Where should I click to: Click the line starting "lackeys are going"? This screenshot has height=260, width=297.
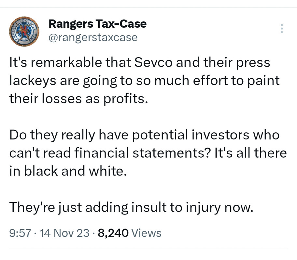pos(144,81)
